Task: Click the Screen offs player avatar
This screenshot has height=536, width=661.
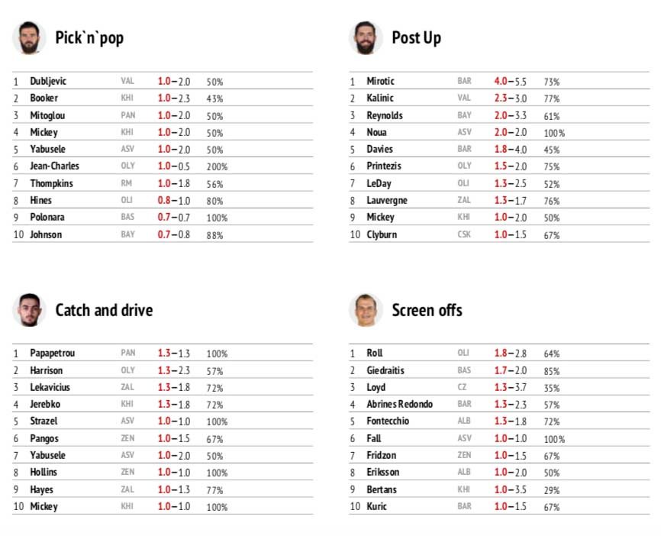Action: point(366,310)
